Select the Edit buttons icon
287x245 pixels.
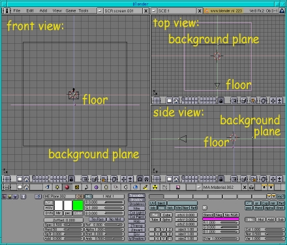click(106, 187)
